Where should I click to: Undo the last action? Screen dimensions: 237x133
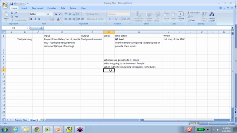(x=16, y=3)
